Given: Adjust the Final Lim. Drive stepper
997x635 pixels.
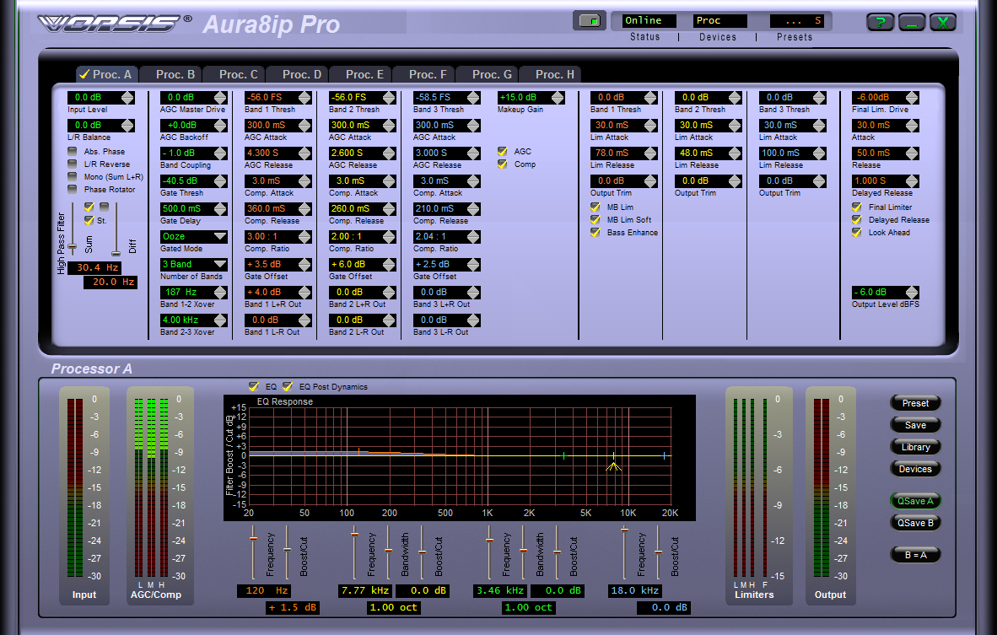Looking at the screenshot, I should click(x=912, y=97).
